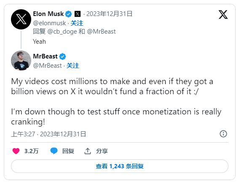This screenshot has height=183, width=239.
Task: Open the @elonmusk handle link
Action: coord(49,23)
